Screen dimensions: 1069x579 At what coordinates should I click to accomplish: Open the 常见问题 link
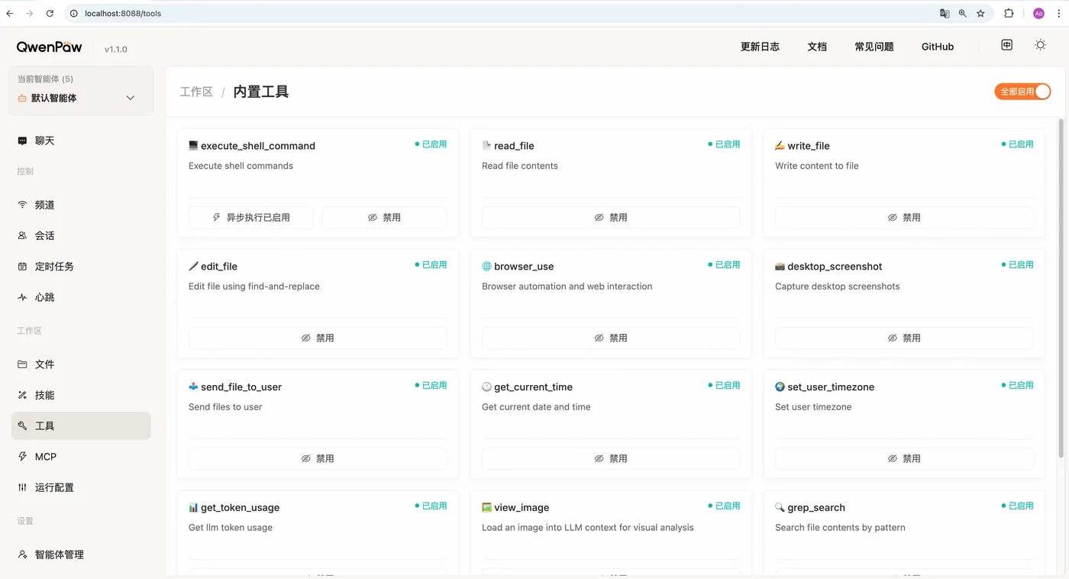pyautogui.click(x=874, y=47)
